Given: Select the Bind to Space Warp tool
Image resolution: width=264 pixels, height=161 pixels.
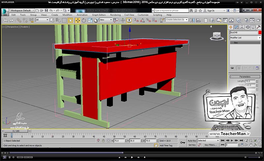Looking at the screenshot, I should pyautogui.click(x=31, y=20).
